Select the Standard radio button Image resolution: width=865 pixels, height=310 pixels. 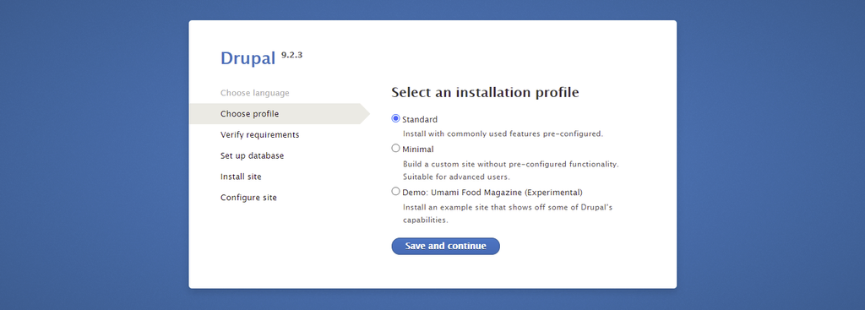[395, 118]
